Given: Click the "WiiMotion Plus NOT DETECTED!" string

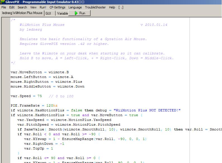Looking at the screenshot, I should 145,111.
